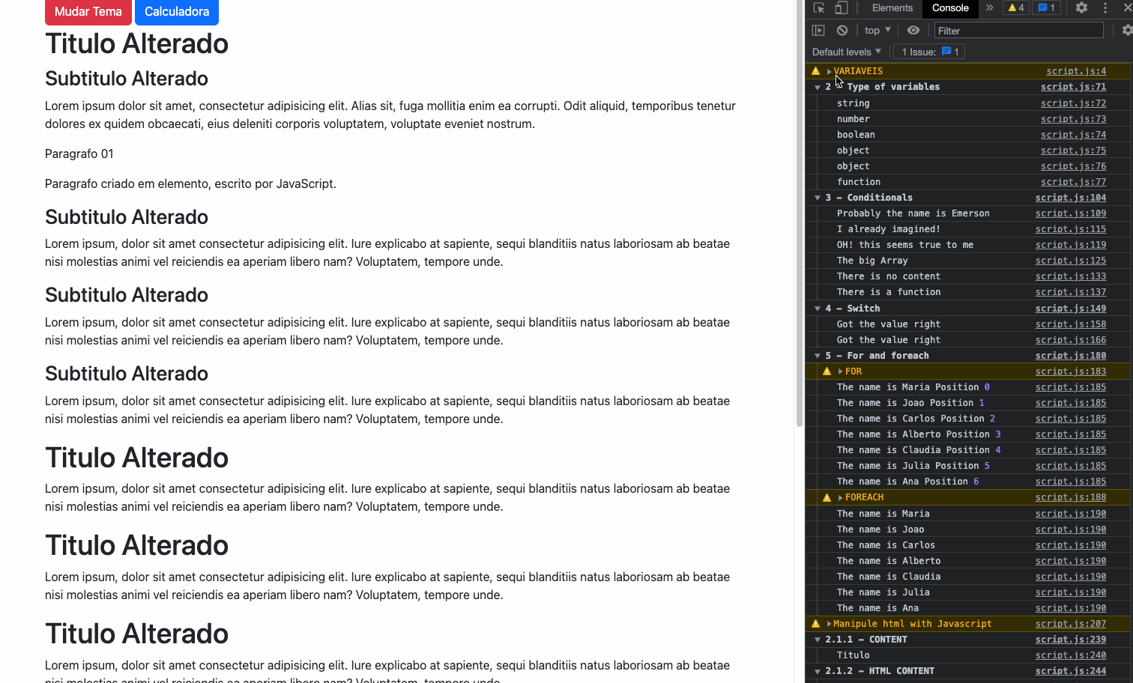Open the script.js:104 source link
Image resolution: width=1133 pixels, height=683 pixels.
(1071, 198)
